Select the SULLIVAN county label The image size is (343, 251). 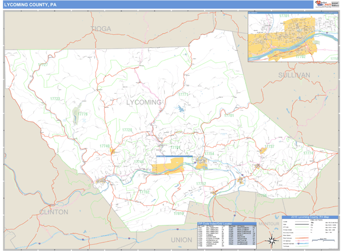click(294, 75)
